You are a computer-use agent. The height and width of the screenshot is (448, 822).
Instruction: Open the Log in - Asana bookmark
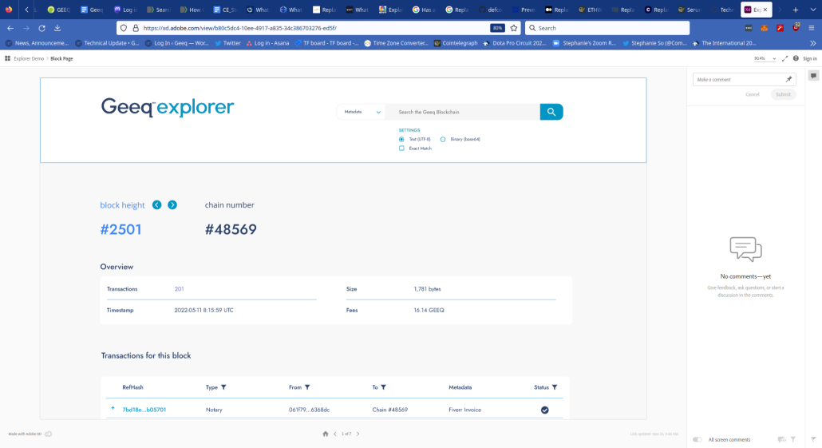point(267,43)
